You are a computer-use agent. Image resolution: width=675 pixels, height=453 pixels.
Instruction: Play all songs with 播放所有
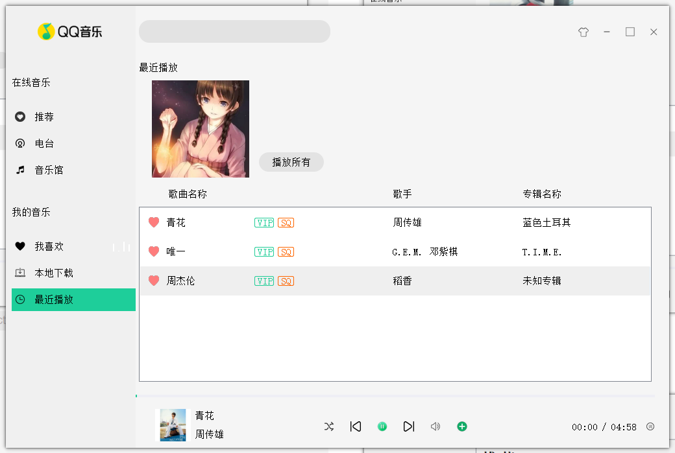[291, 162]
